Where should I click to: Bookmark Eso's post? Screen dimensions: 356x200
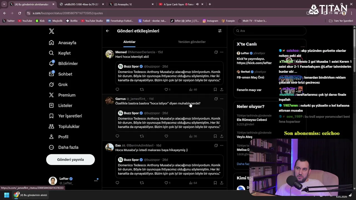(x=215, y=183)
